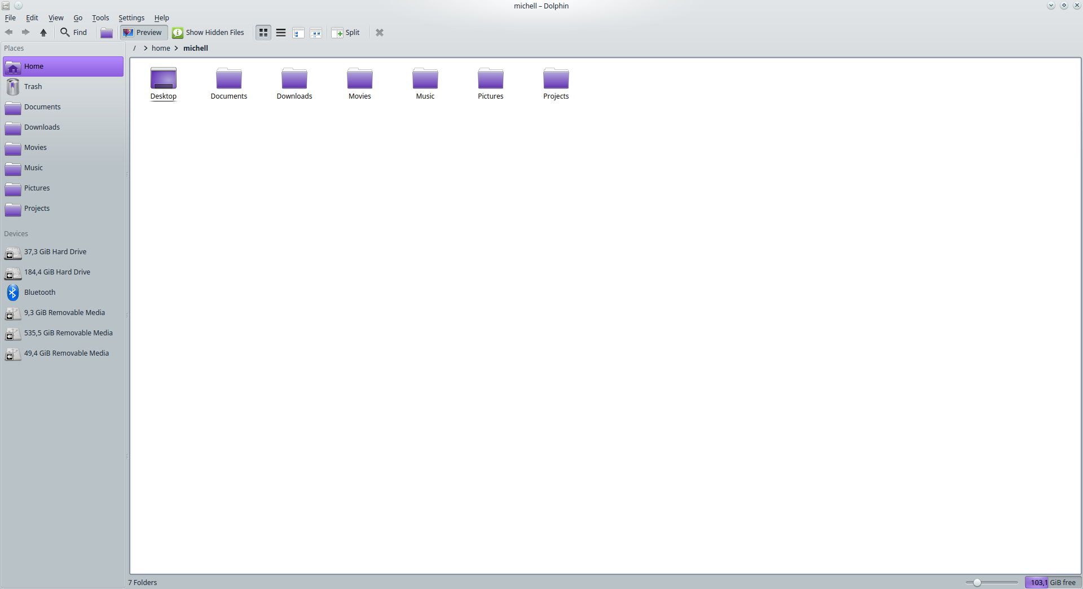The width and height of the screenshot is (1083, 589).
Task: Open the Tools menu
Action: [x=100, y=18]
